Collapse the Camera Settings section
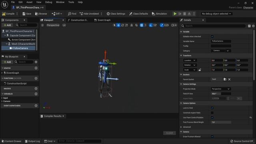Viewport: 256px width, 144px height. pos(181,84)
